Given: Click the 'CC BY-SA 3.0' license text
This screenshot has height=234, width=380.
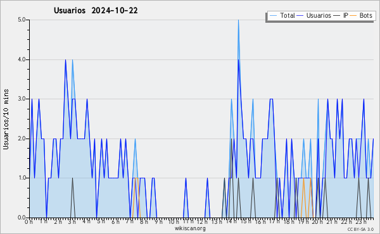Looking at the screenshot, I should pyautogui.click(x=360, y=229).
